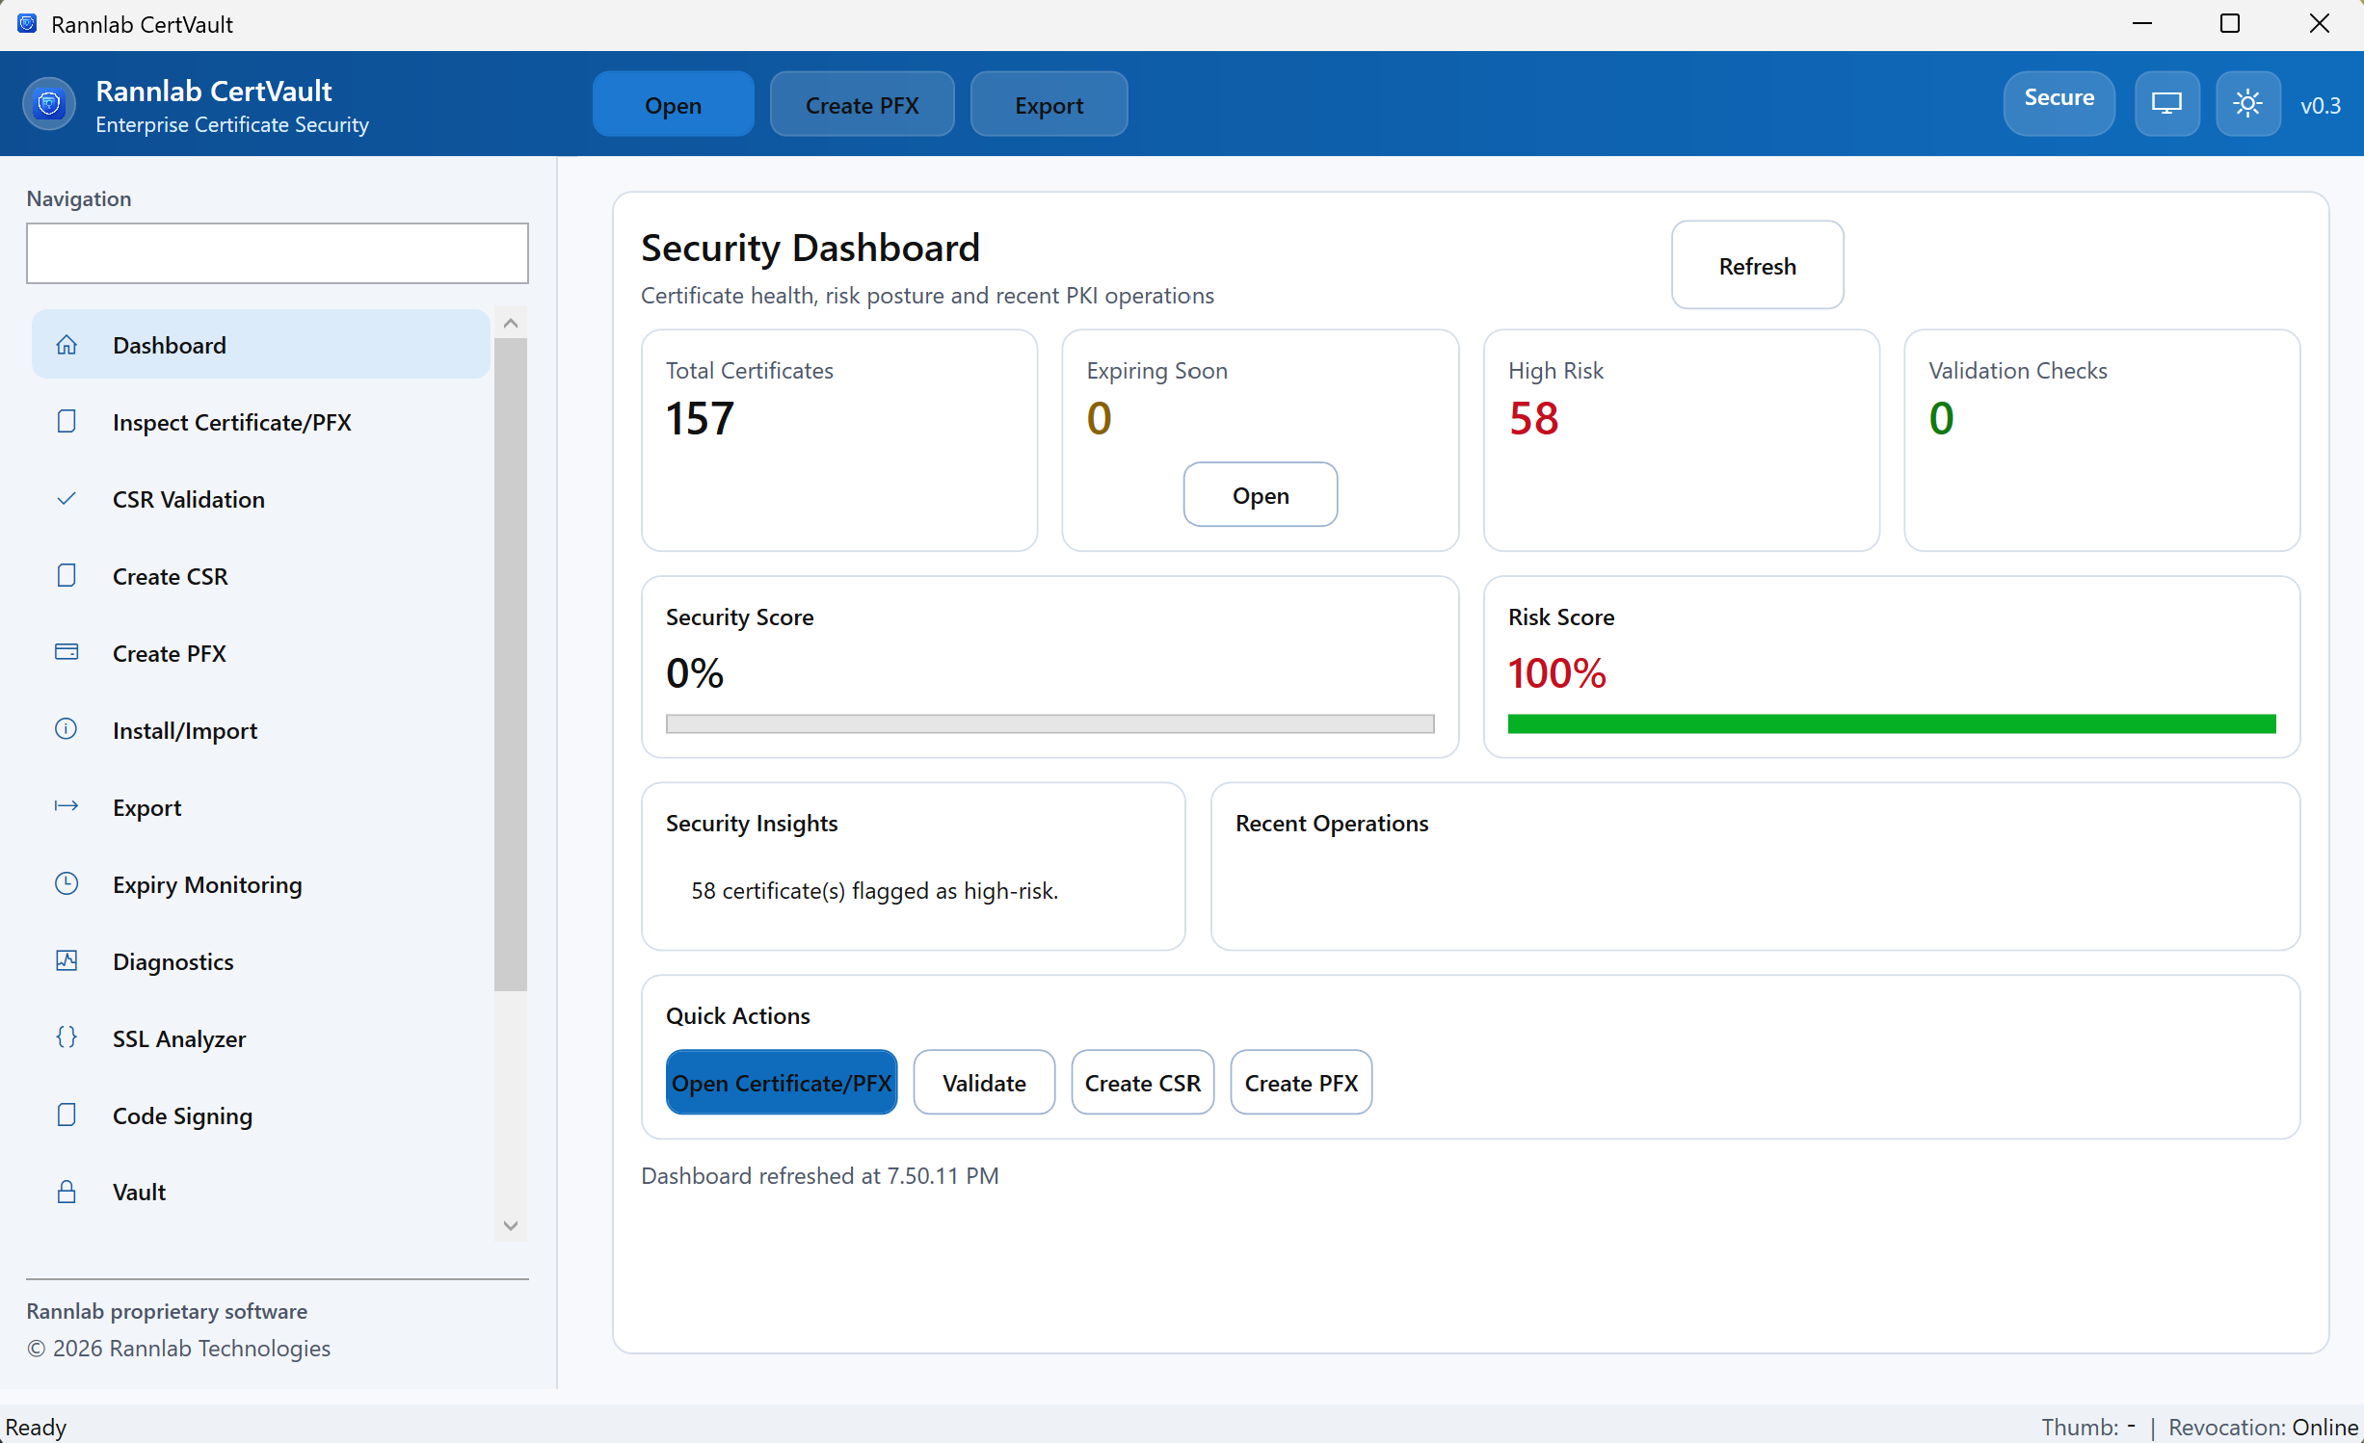The width and height of the screenshot is (2364, 1443).
Task: Click the Thumb: - status entry
Action: [x=2087, y=1426]
